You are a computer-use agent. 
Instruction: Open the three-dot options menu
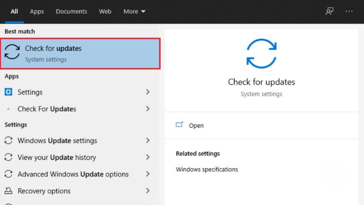tap(349, 11)
